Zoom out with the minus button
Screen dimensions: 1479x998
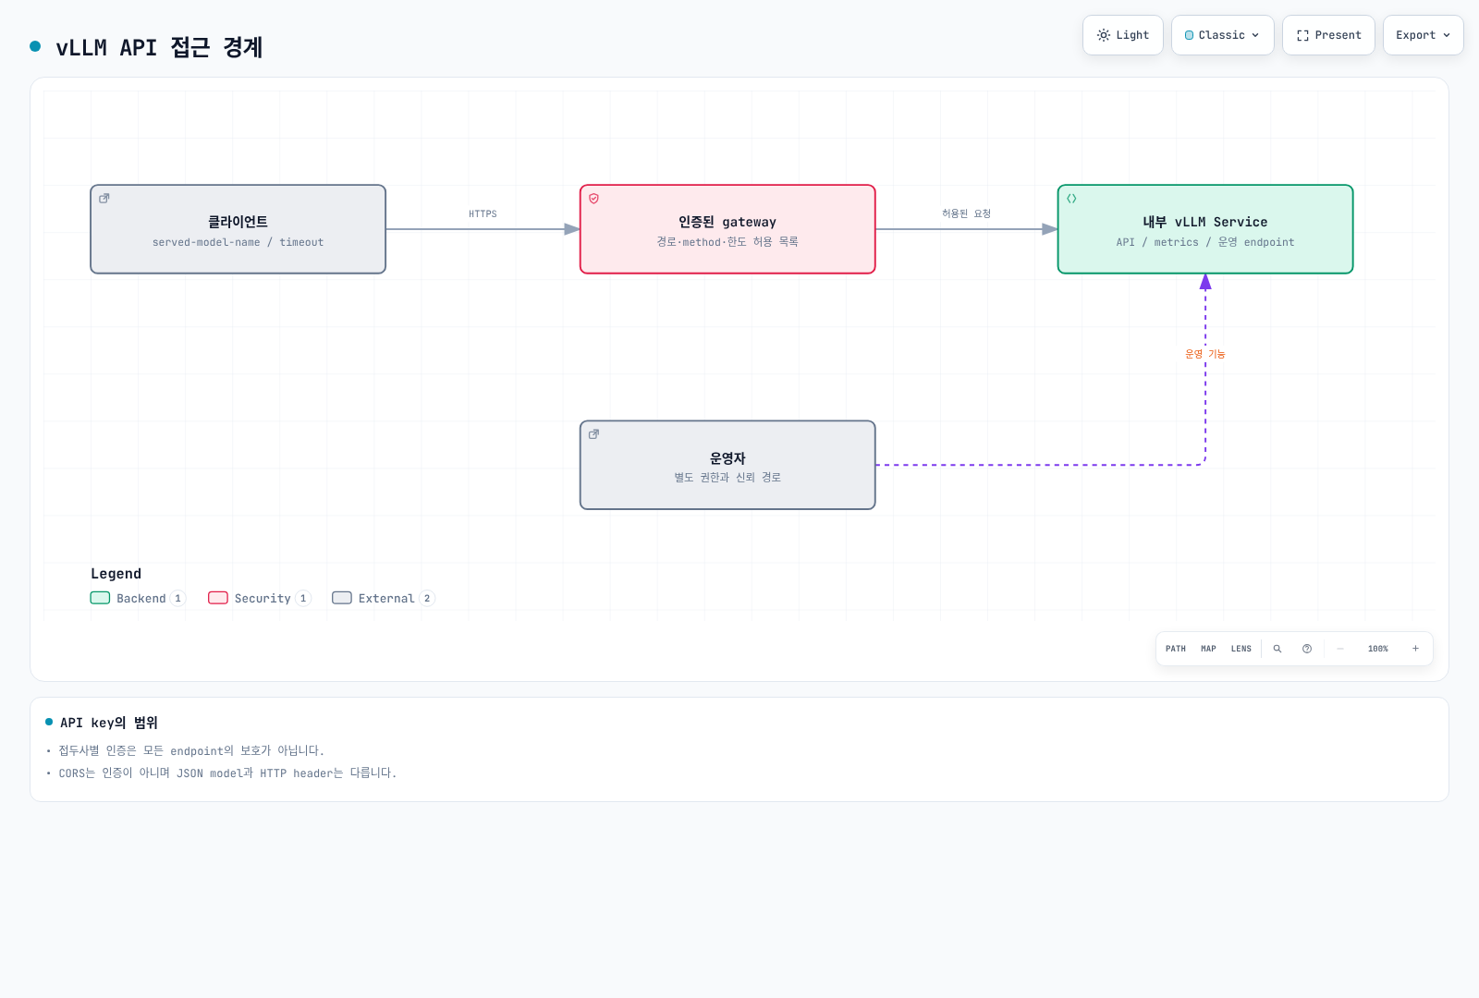(x=1340, y=649)
